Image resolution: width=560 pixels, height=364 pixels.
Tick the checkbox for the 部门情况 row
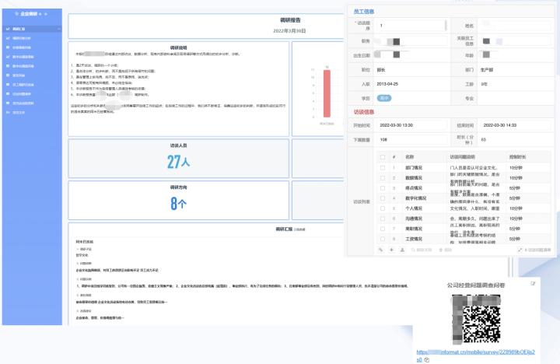pos(382,167)
